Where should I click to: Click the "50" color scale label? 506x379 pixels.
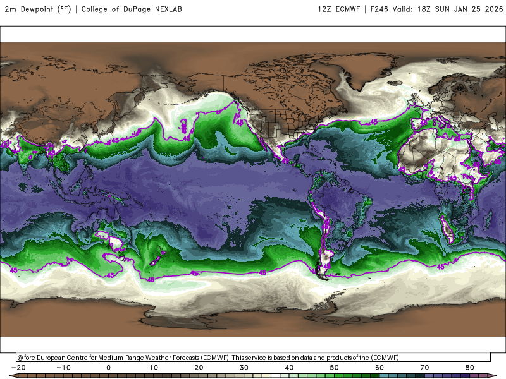[335, 368]
